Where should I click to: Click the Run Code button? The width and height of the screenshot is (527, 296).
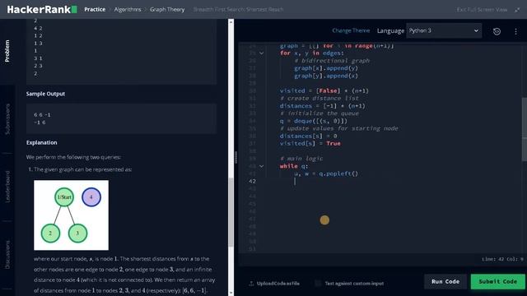click(x=445, y=281)
